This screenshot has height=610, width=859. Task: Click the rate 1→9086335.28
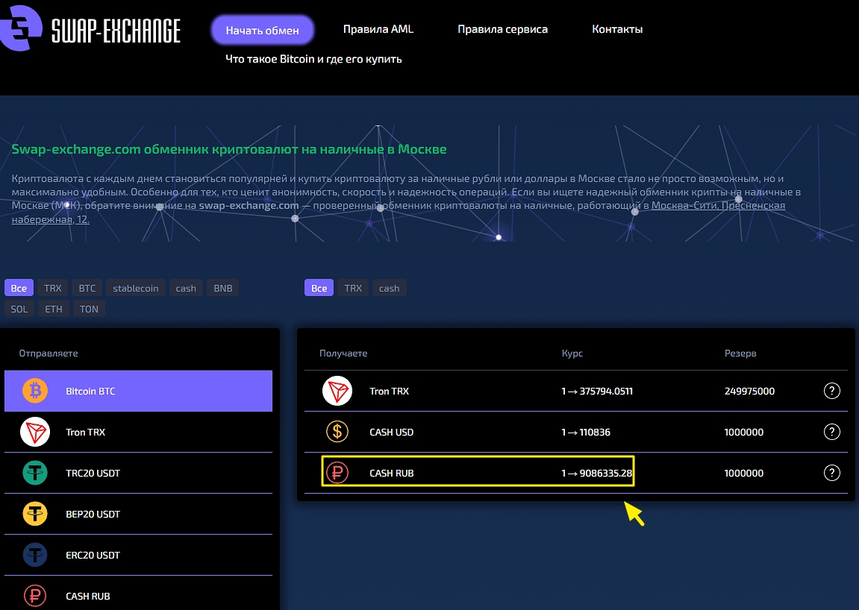pyautogui.click(x=596, y=473)
